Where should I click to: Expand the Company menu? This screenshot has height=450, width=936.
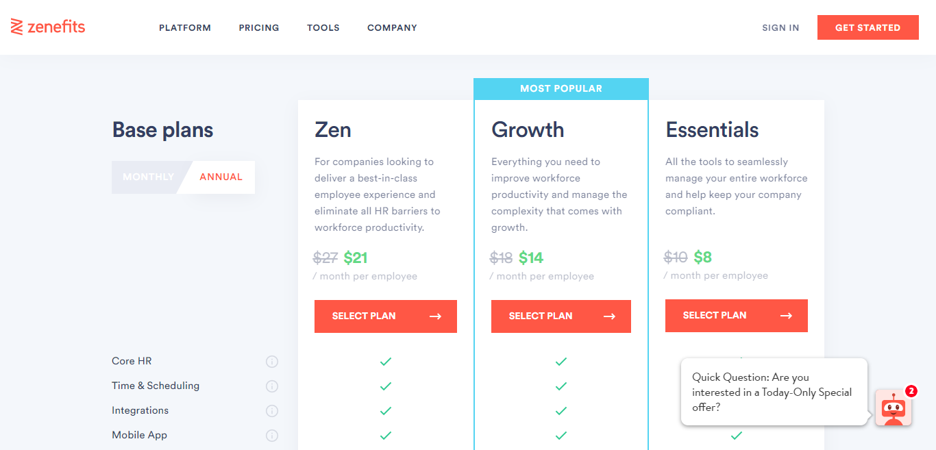[392, 28]
